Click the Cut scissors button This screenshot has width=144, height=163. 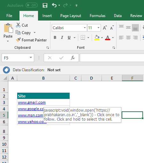22,25
